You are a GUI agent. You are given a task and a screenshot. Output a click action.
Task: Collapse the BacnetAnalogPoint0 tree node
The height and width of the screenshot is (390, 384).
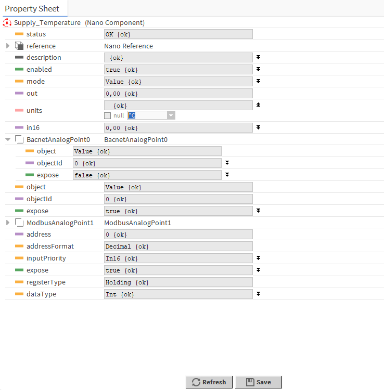pyautogui.click(x=8, y=139)
